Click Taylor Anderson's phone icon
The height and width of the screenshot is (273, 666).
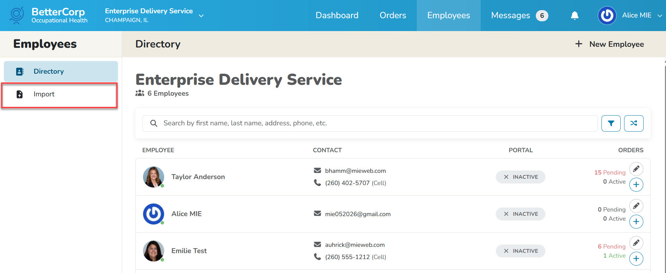[317, 183]
